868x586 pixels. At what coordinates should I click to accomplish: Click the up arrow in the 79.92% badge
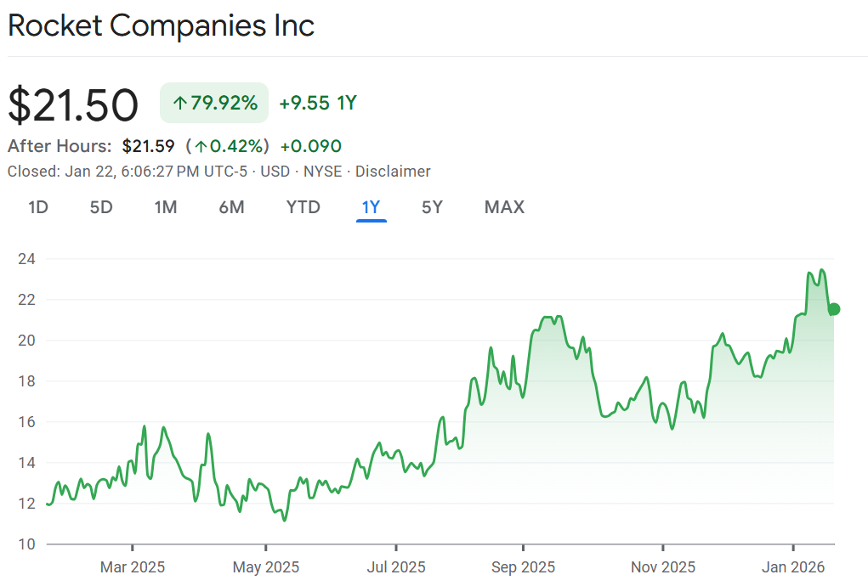(179, 104)
